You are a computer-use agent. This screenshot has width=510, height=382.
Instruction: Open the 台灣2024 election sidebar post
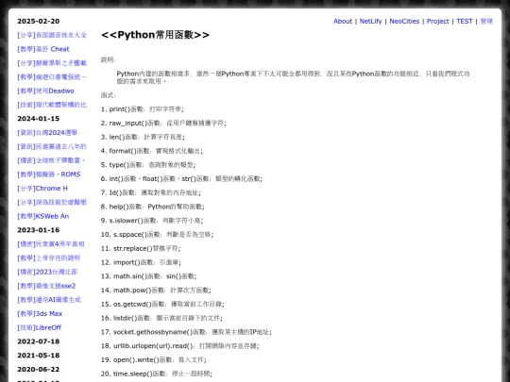(x=47, y=133)
